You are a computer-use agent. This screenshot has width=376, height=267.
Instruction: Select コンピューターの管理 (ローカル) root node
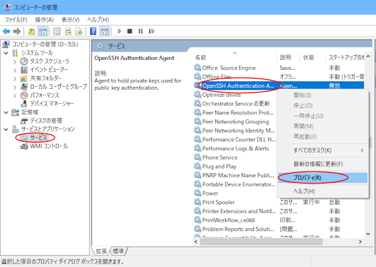point(45,44)
